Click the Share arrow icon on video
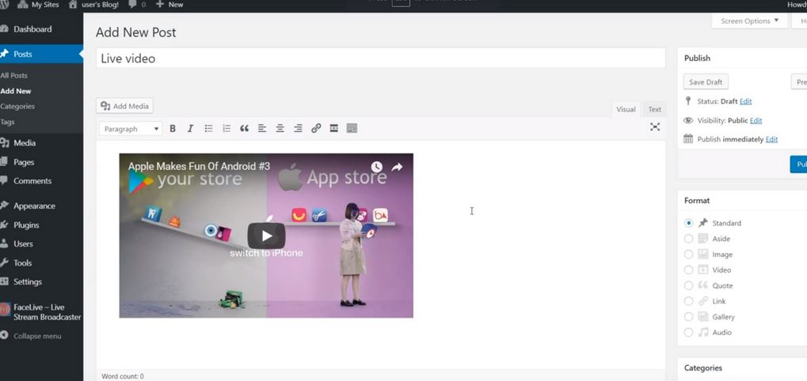 [x=397, y=167]
